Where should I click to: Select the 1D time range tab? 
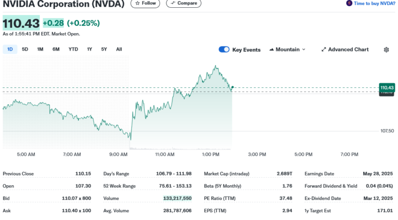[10, 49]
